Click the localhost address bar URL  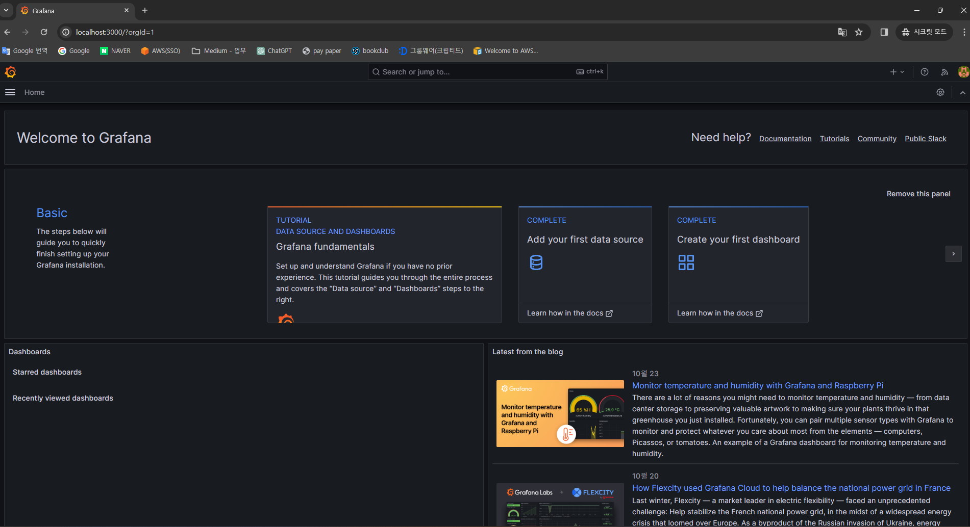point(115,32)
